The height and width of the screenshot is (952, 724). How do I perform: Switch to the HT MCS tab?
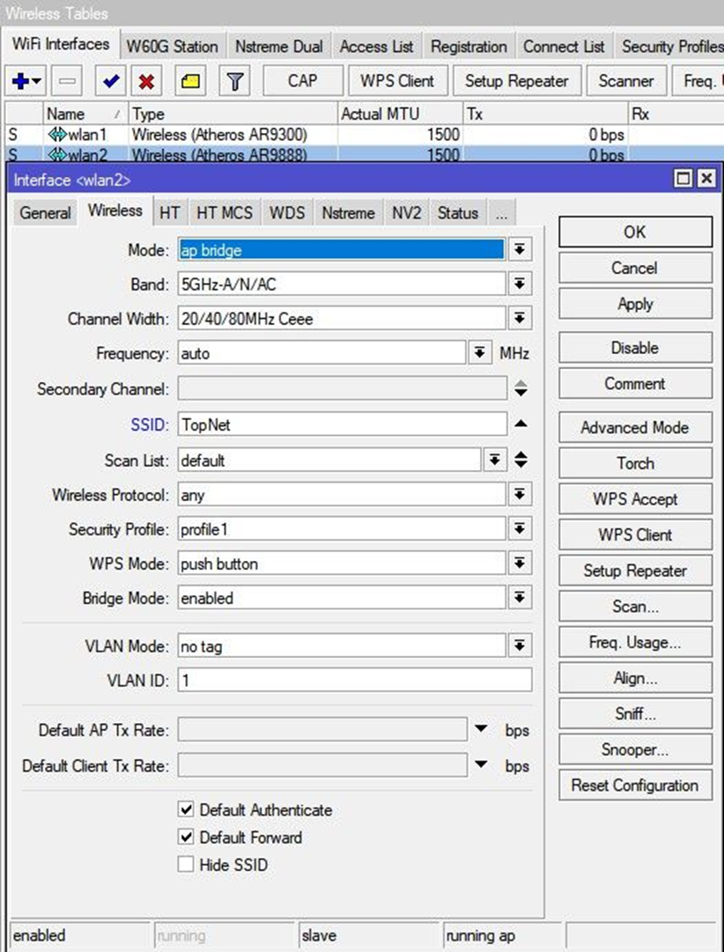pos(225,212)
